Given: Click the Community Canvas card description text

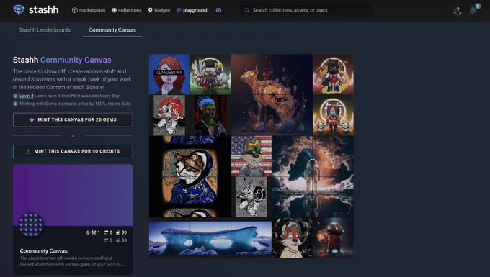Looking at the screenshot, I should pos(72,261).
